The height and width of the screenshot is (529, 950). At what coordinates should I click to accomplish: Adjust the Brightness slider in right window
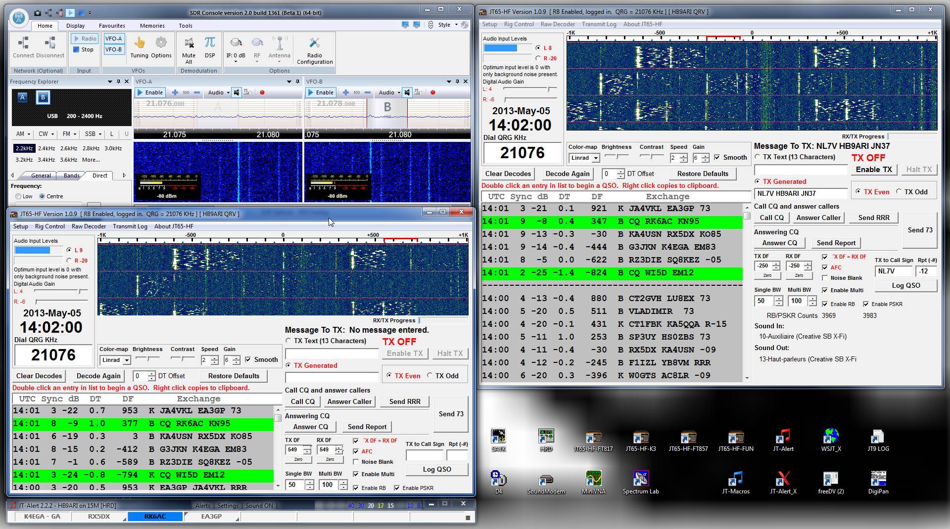[x=616, y=156]
